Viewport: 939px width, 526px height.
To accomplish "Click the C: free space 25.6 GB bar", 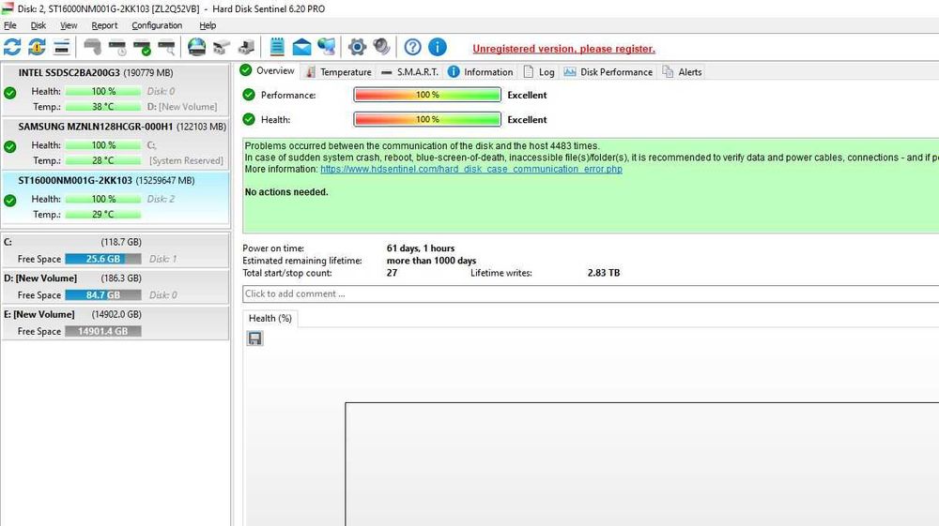I will point(103,259).
